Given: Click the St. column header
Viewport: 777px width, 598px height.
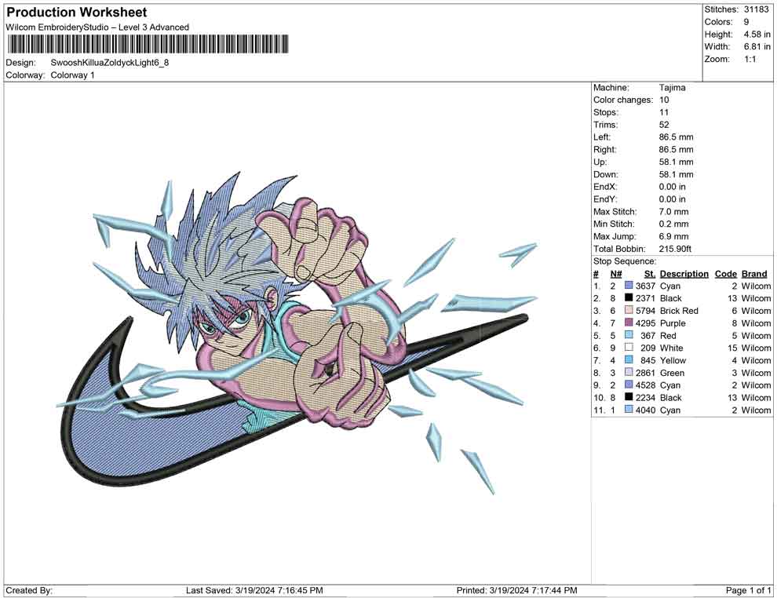Looking at the screenshot, I should 650,274.
